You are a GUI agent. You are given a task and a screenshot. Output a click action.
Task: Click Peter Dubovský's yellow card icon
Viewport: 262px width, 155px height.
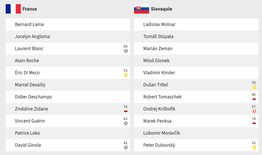click(254, 147)
